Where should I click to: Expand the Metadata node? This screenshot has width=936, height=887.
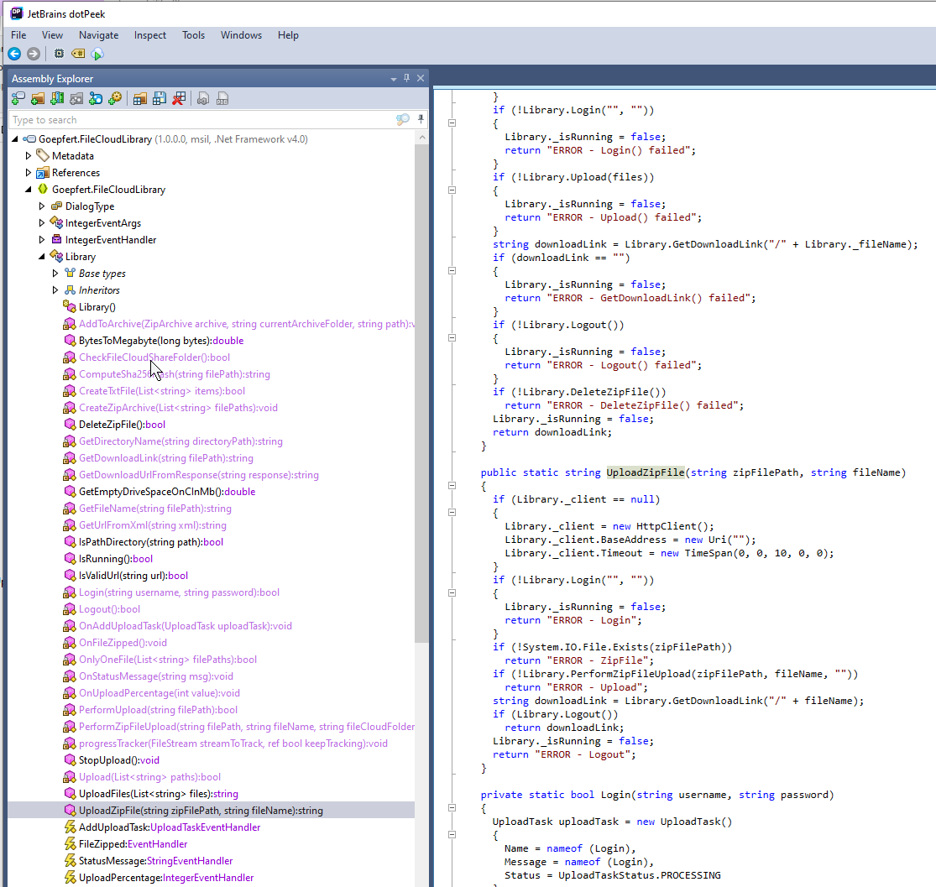[28, 156]
